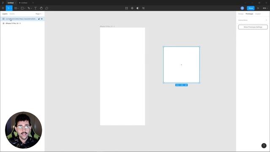Click the Interactions section heading
270x152 pixels.
(243, 20)
